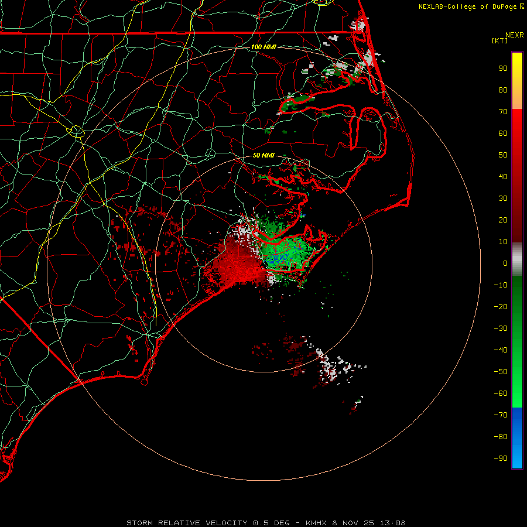Screen dimensions: 527x527
Task: Click the -50 knot scale value
Action: click(x=501, y=372)
